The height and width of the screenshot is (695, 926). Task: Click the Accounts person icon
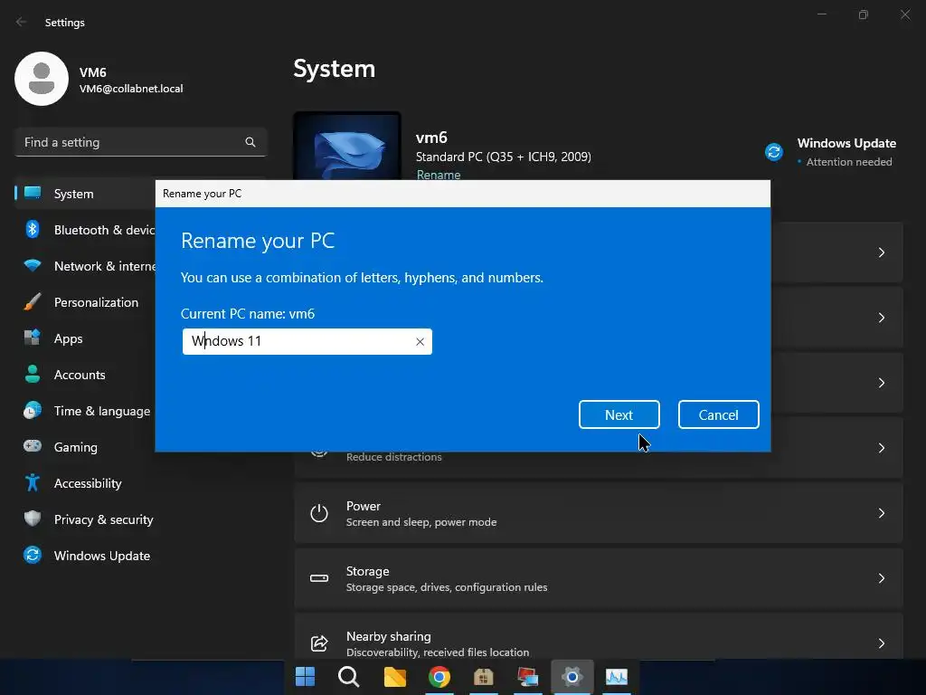[33, 374]
